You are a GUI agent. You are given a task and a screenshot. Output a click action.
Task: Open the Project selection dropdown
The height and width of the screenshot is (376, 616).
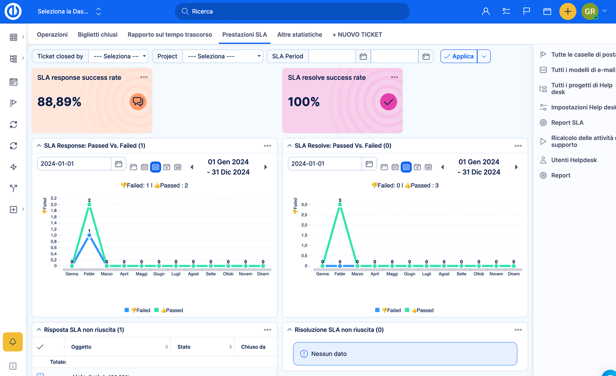tap(222, 56)
